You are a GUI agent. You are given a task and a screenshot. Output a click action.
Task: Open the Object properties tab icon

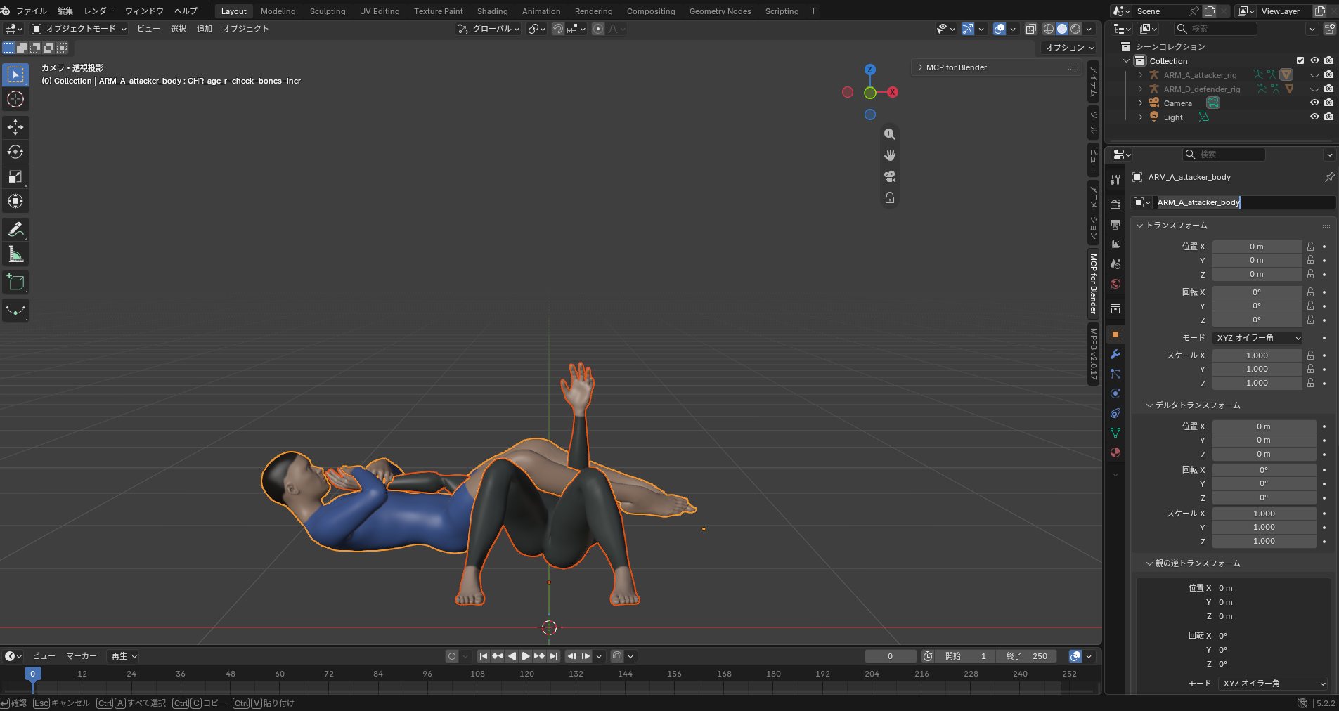pyautogui.click(x=1115, y=334)
